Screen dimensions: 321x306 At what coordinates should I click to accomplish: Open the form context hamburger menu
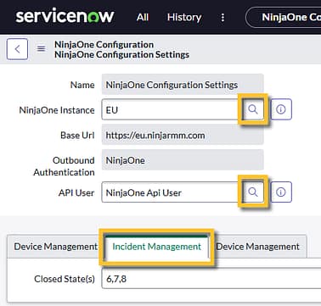tap(41, 49)
